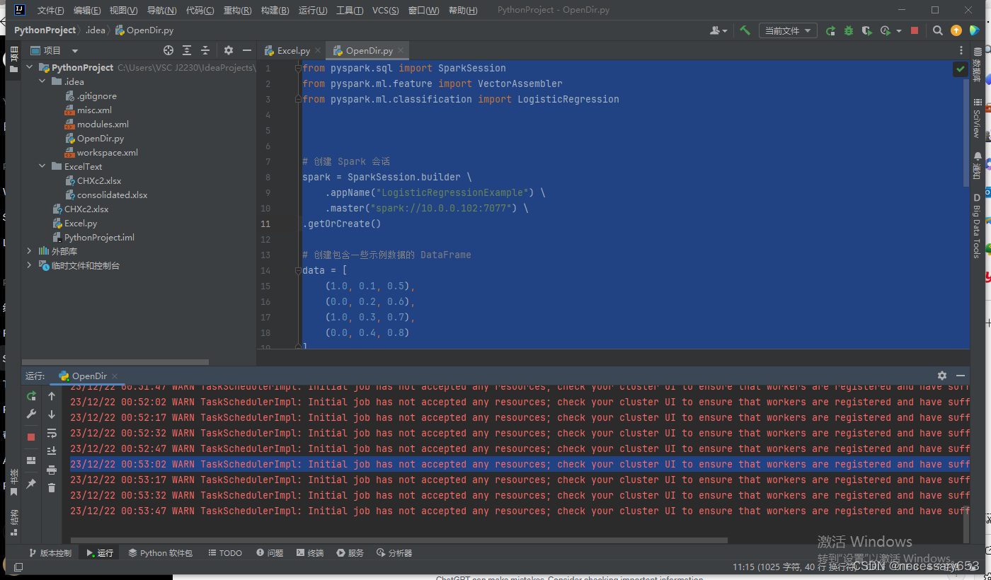Stop the running process from the top toolbar
991x580 pixels.
pos(915,30)
